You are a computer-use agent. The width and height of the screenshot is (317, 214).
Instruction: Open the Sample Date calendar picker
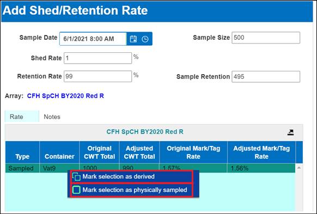pos(133,39)
